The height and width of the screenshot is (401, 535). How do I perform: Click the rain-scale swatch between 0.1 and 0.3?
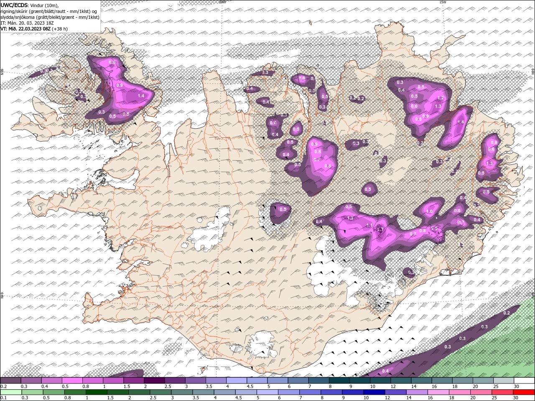click(11, 392)
